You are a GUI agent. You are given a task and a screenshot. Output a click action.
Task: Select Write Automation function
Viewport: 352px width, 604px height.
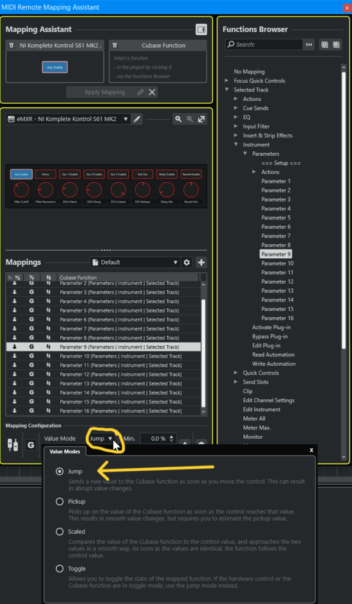[273, 363]
